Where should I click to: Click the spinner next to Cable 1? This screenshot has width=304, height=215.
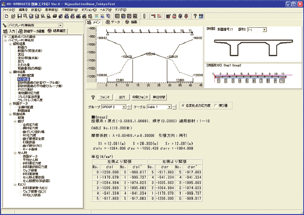click(x=174, y=107)
